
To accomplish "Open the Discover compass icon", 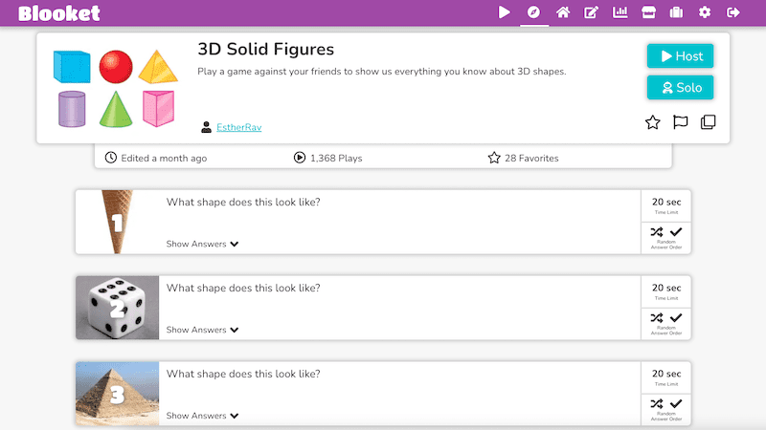I will (x=534, y=12).
